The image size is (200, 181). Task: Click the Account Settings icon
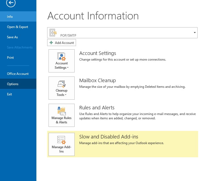[61, 57]
